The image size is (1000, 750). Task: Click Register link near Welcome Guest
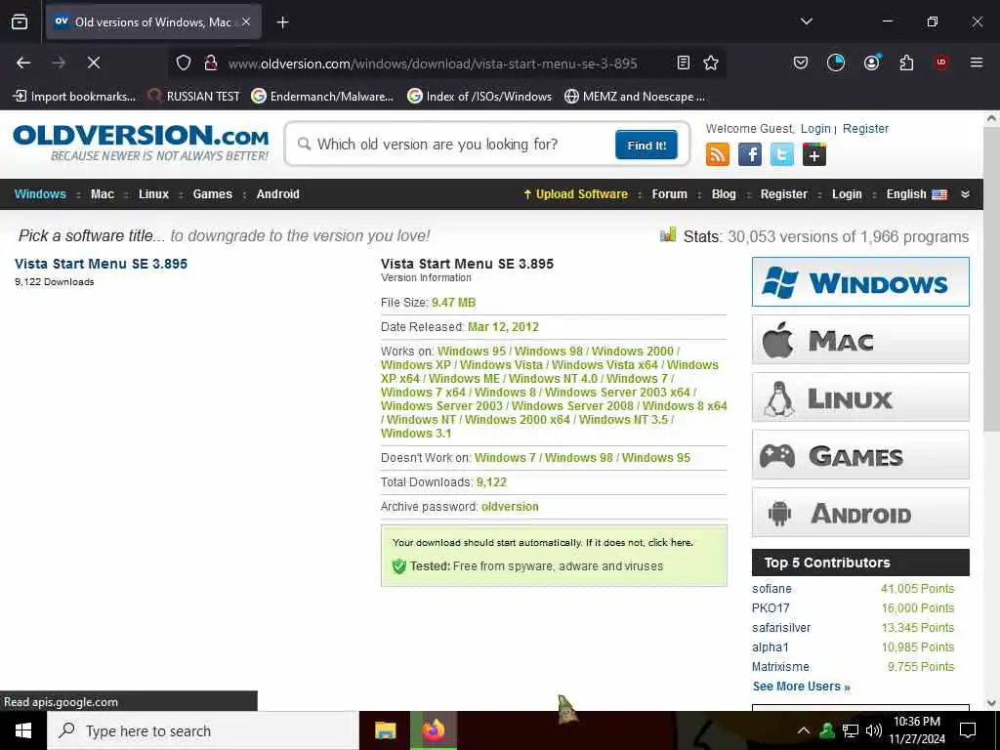(865, 128)
